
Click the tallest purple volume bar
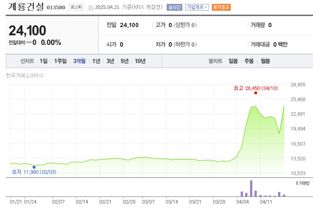pos(251,188)
